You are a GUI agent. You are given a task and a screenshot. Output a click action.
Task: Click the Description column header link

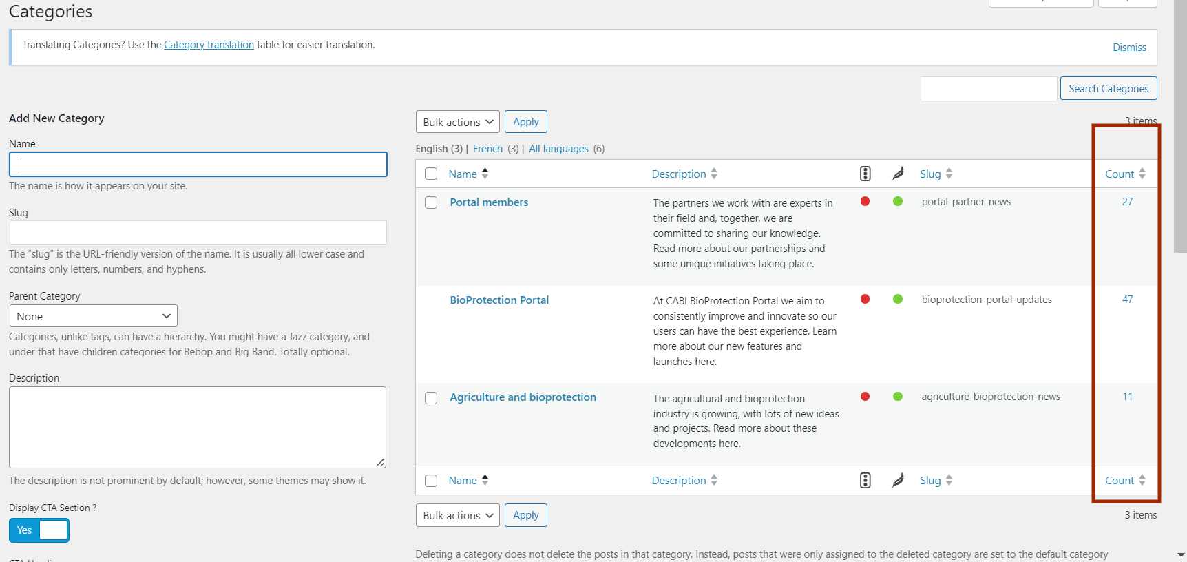pyautogui.click(x=679, y=174)
